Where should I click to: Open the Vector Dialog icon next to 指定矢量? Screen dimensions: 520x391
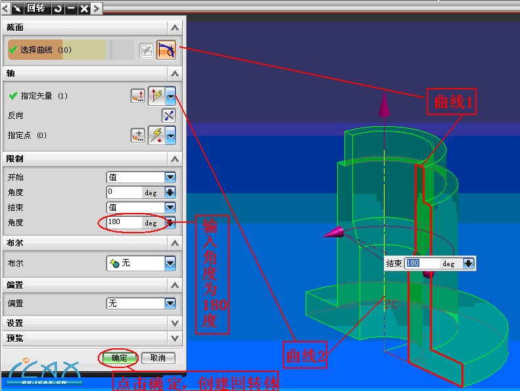[x=137, y=96]
